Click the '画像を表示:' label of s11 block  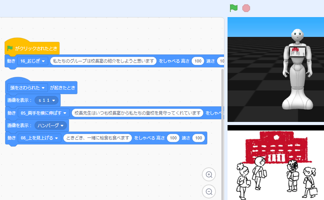point(19,100)
